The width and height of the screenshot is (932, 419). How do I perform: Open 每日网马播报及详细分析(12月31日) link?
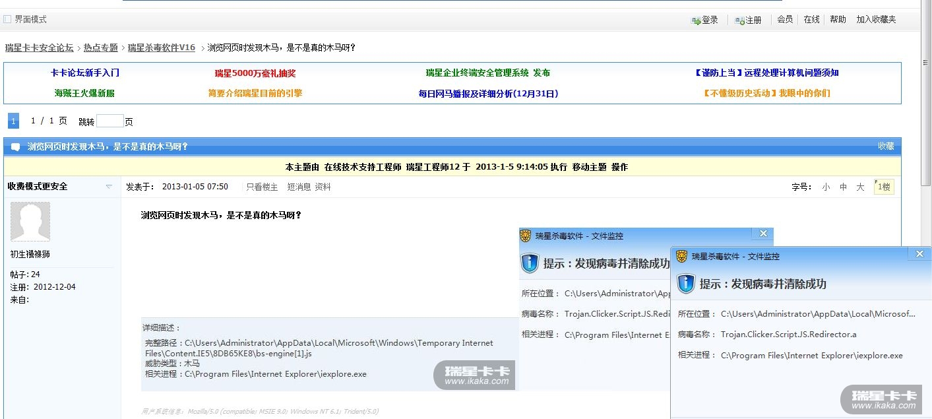(x=488, y=94)
